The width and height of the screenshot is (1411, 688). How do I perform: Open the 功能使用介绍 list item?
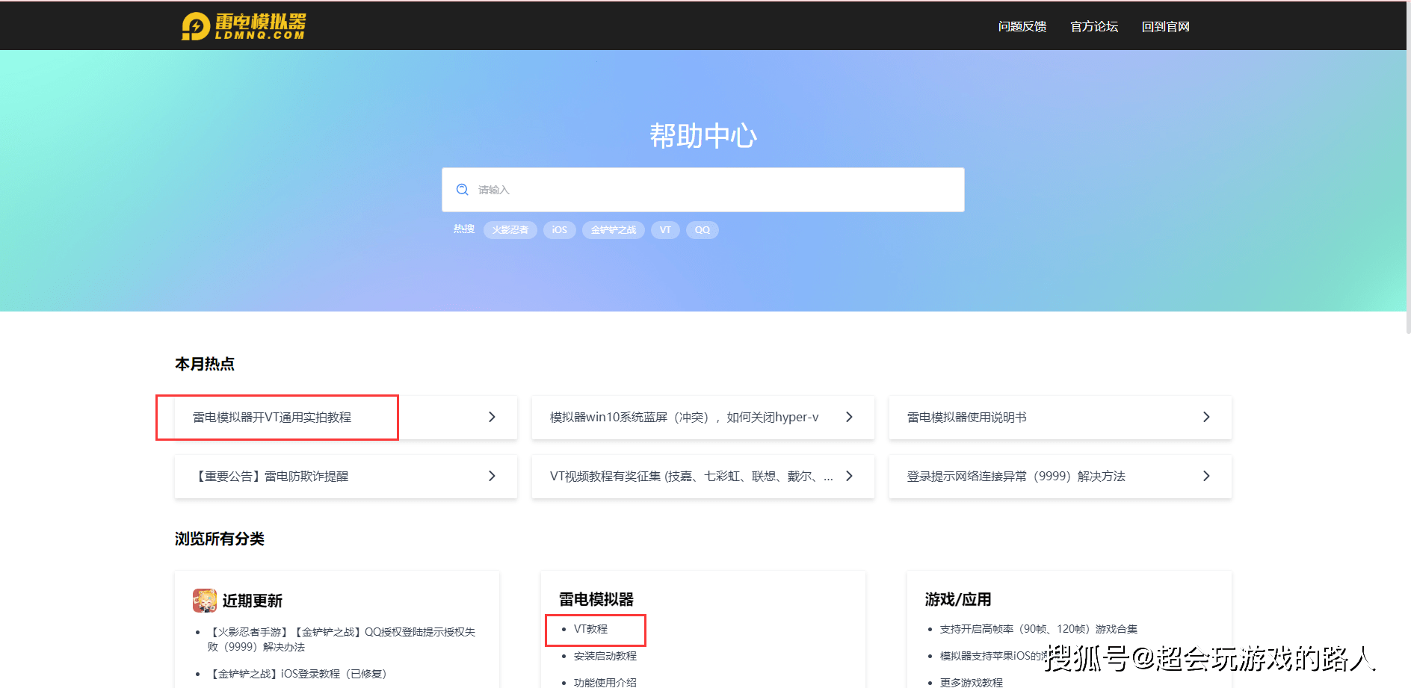pyautogui.click(x=605, y=682)
